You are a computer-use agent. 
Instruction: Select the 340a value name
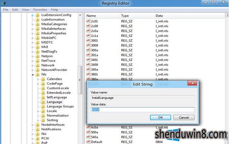click(95, 69)
